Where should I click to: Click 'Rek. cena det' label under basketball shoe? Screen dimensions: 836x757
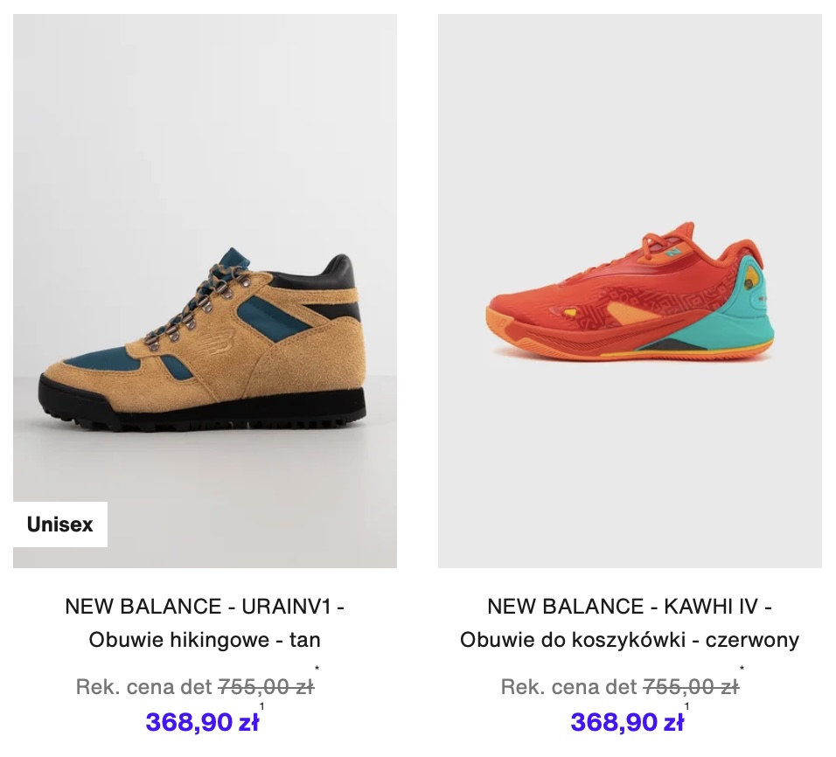569,686
